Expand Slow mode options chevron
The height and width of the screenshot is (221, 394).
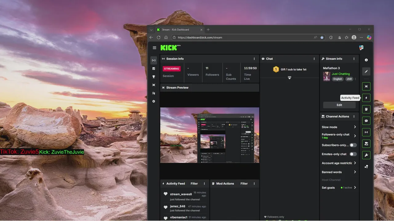(355, 127)
